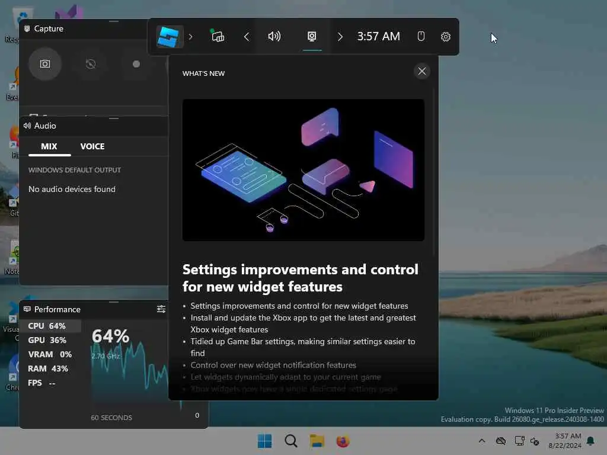The width and height of the screenshot is (607, 455).
Task: Expand the chevron beside the Game Bar home tile
Action: [x=190, y=37]
